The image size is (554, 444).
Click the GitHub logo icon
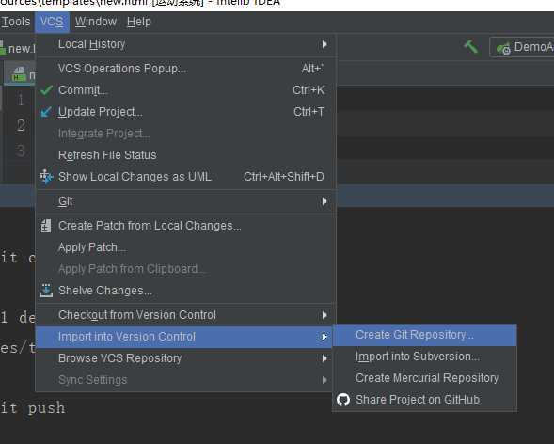coord(343,400)
